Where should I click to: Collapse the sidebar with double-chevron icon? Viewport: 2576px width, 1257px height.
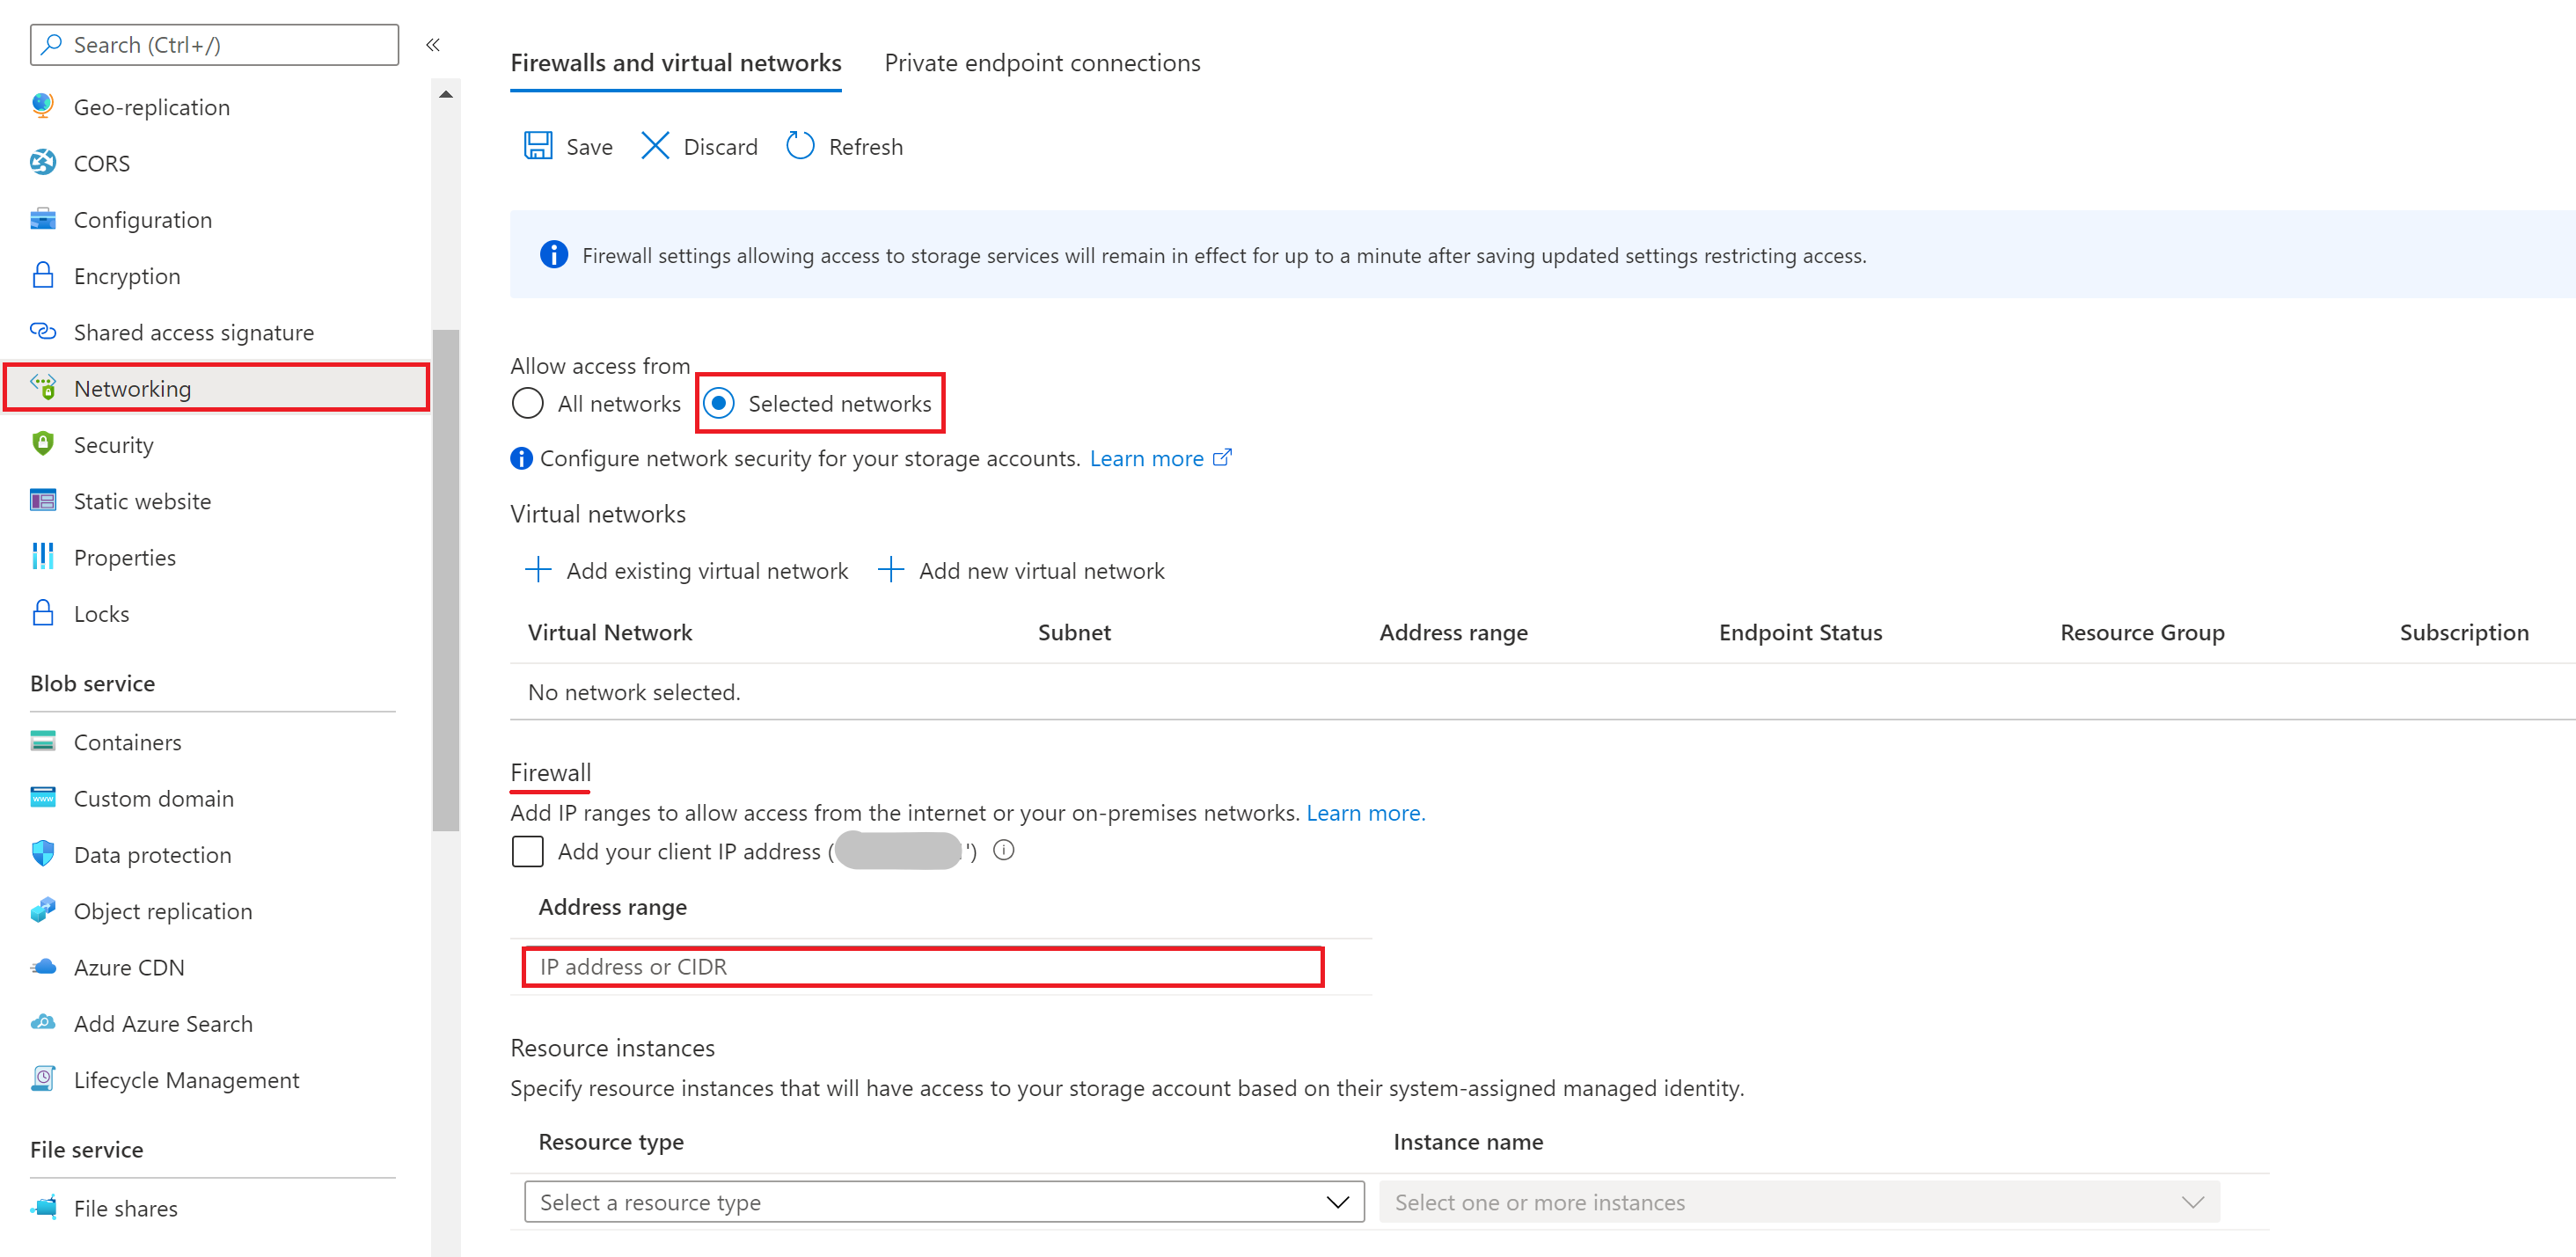click(433, 44)
